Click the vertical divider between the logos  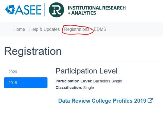44,10
